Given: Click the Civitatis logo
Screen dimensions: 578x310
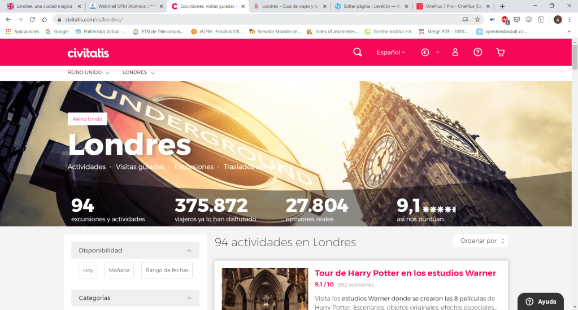Looking at the screenshot, I should click(x=88, y=53).
